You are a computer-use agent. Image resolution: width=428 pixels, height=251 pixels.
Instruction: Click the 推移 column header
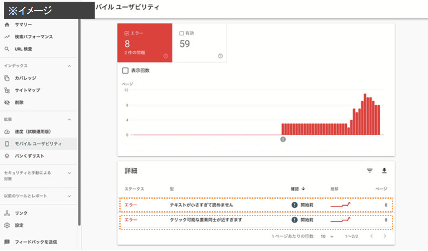pos(334,189)
